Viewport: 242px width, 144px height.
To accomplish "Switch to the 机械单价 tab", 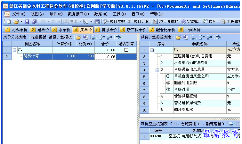I will coord(106,30).
